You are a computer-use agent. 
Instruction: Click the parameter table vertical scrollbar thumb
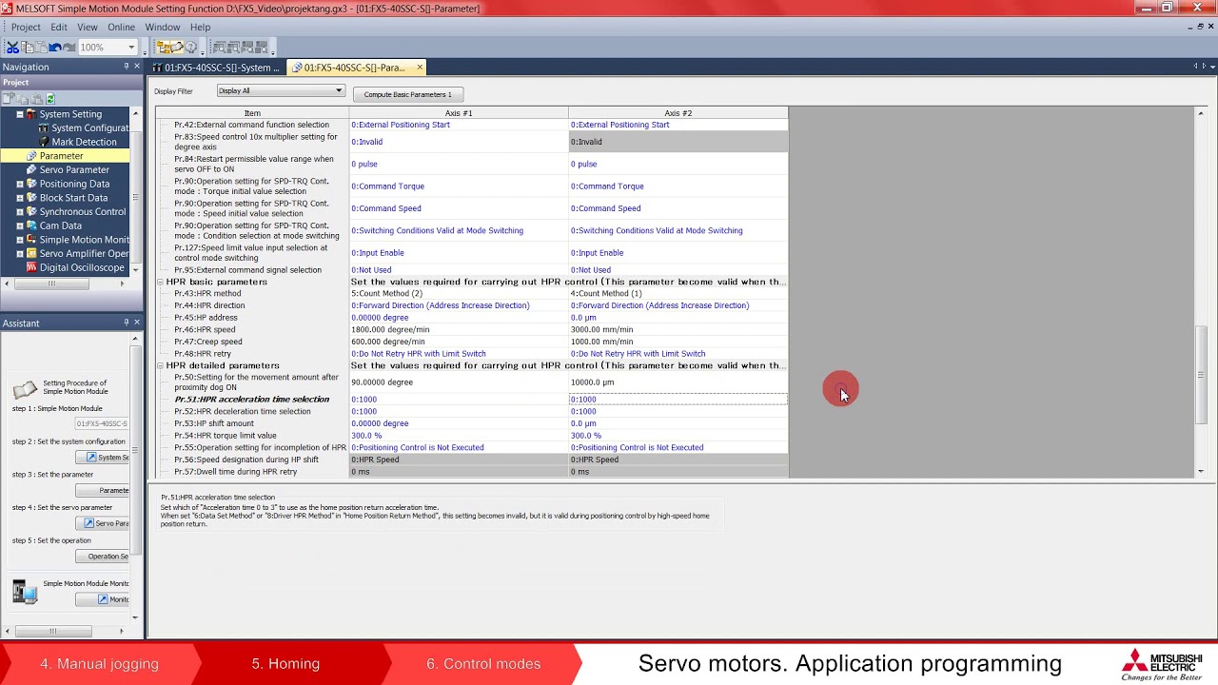click(x=1201, y=376)
